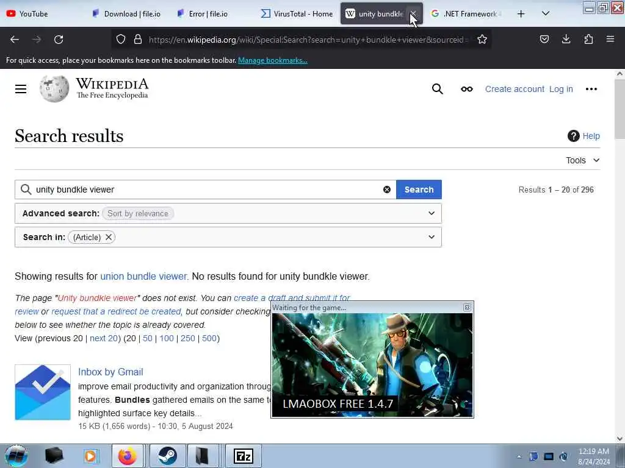Open appearance settings glasses icon
This screenshot has width=625, height=468.
point(467,89)
